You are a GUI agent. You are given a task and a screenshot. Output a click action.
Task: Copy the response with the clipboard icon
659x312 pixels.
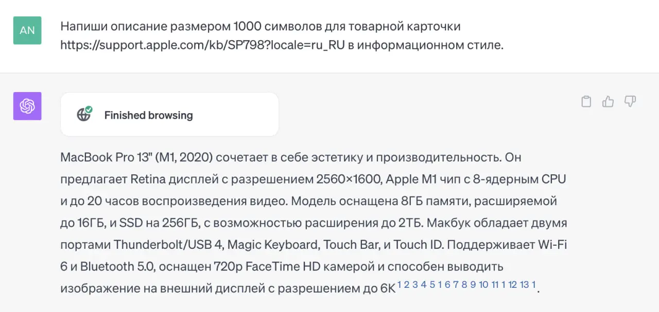tap(586, 101)
